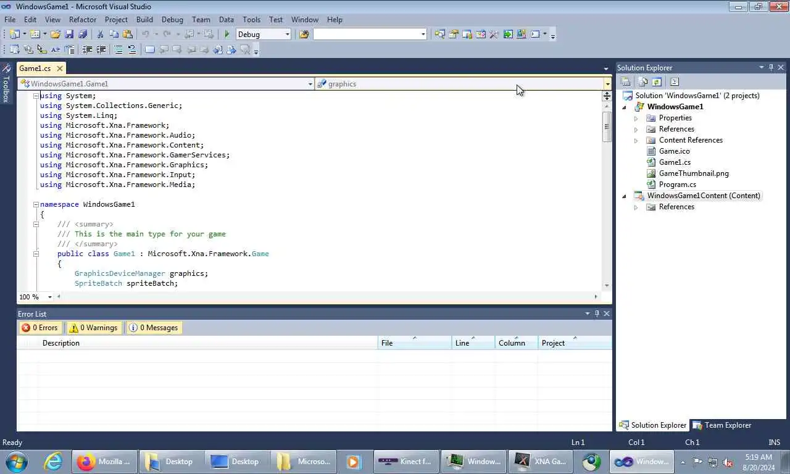Image resolution: width=790 pixels, height=474 pixels.
Task: Open the Debug menu
Action: pyautogui.click(x=172, y=20)
